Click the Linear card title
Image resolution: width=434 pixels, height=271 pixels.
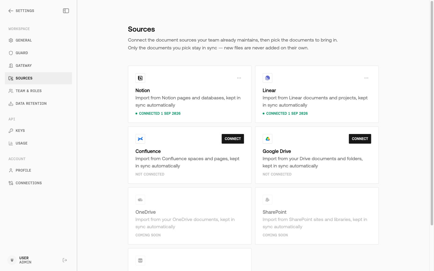point(269,90)
